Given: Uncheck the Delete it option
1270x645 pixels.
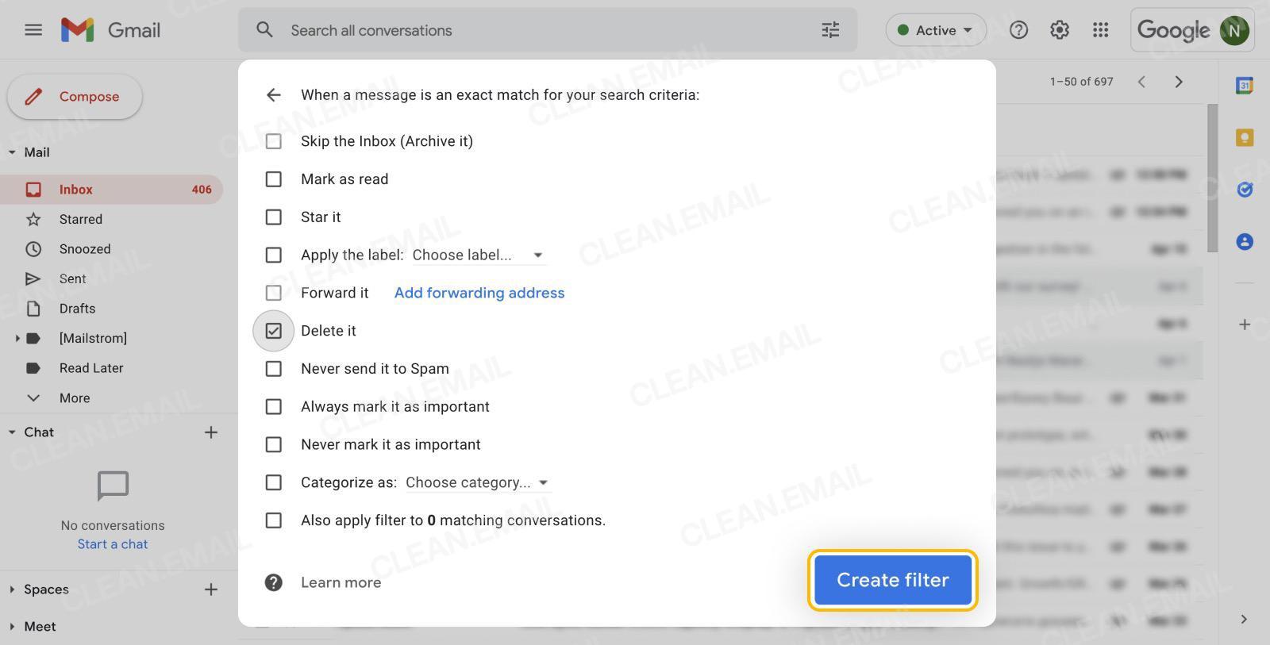Looking at the screenshot, I should (x=273, y=330).
